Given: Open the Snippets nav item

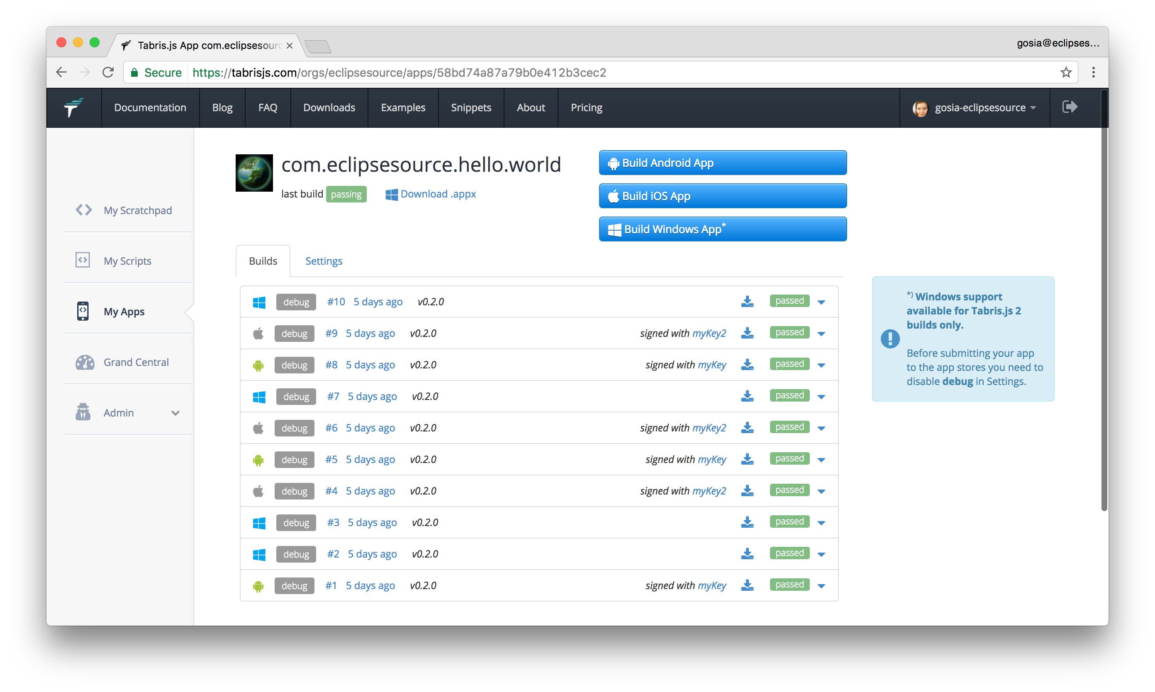Looking at the screenshot, I should [x=471, y=108].
